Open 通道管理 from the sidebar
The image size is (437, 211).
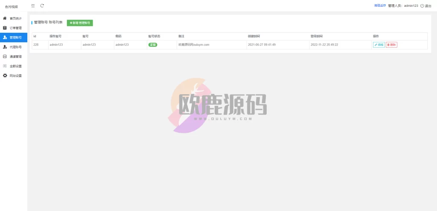click(14, 57)
